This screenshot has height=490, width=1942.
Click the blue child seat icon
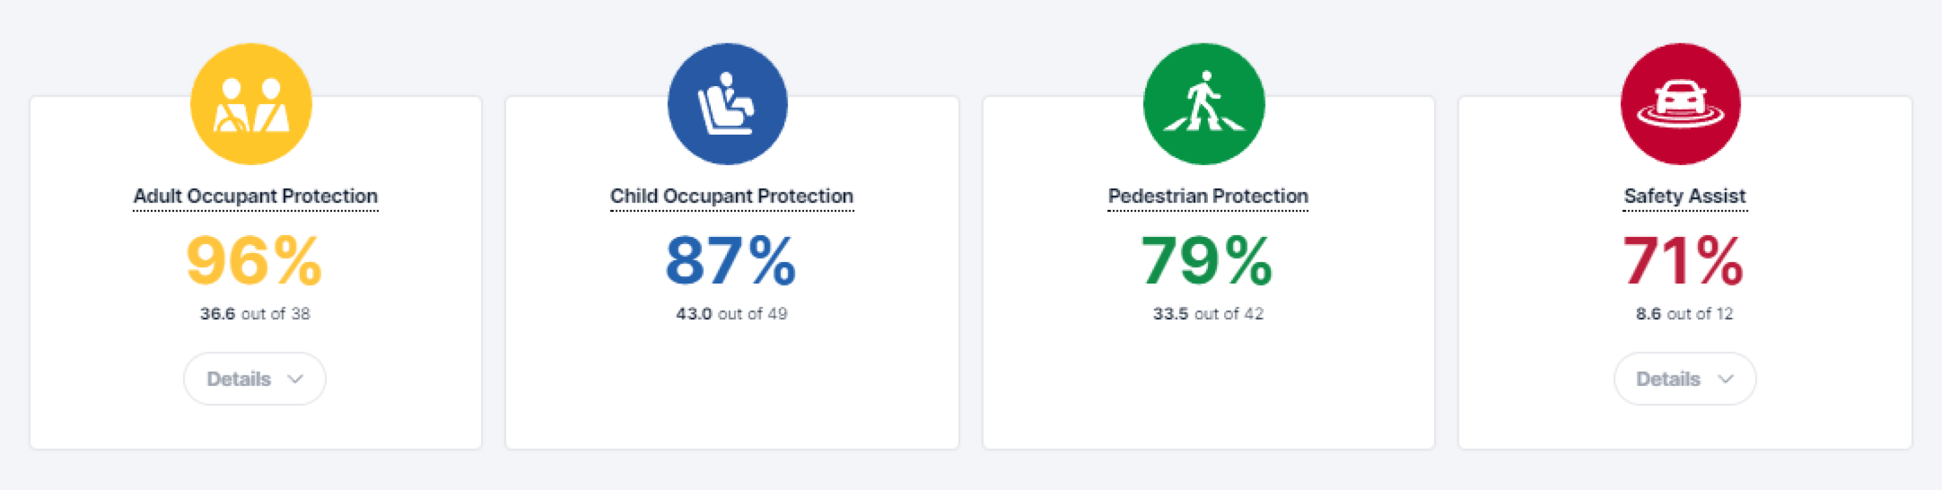coord(728,104)
